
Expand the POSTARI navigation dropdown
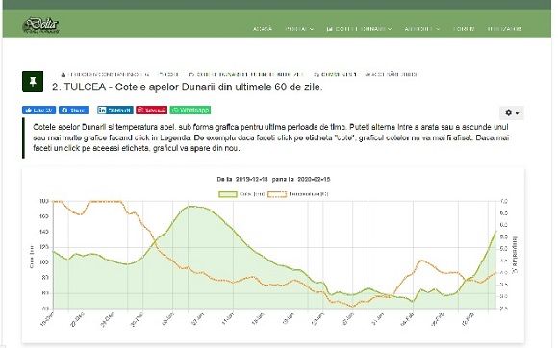coord(299,29)
